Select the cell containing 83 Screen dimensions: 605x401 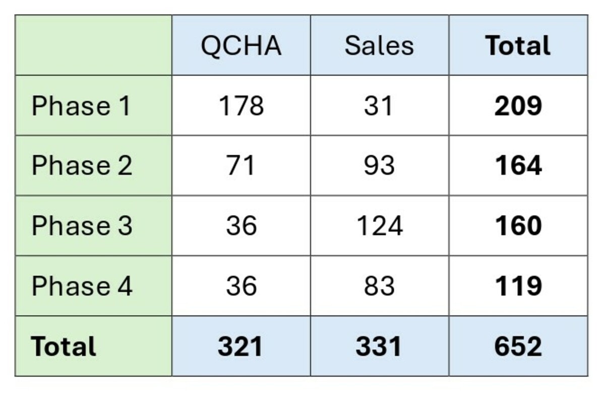380,286
